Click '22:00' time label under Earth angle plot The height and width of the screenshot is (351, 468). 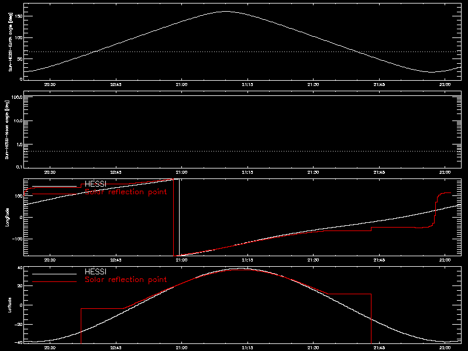click(x=445, y=85)
